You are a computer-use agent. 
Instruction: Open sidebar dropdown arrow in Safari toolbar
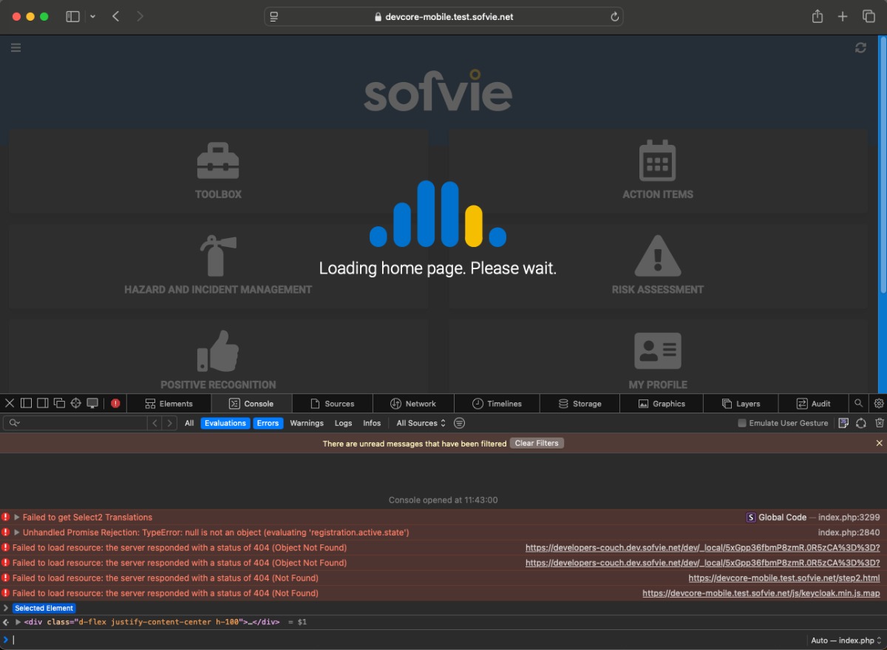coord(92,16)
